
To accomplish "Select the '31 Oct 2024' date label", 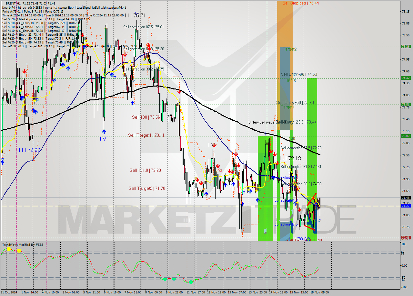I will click(9, 292).
